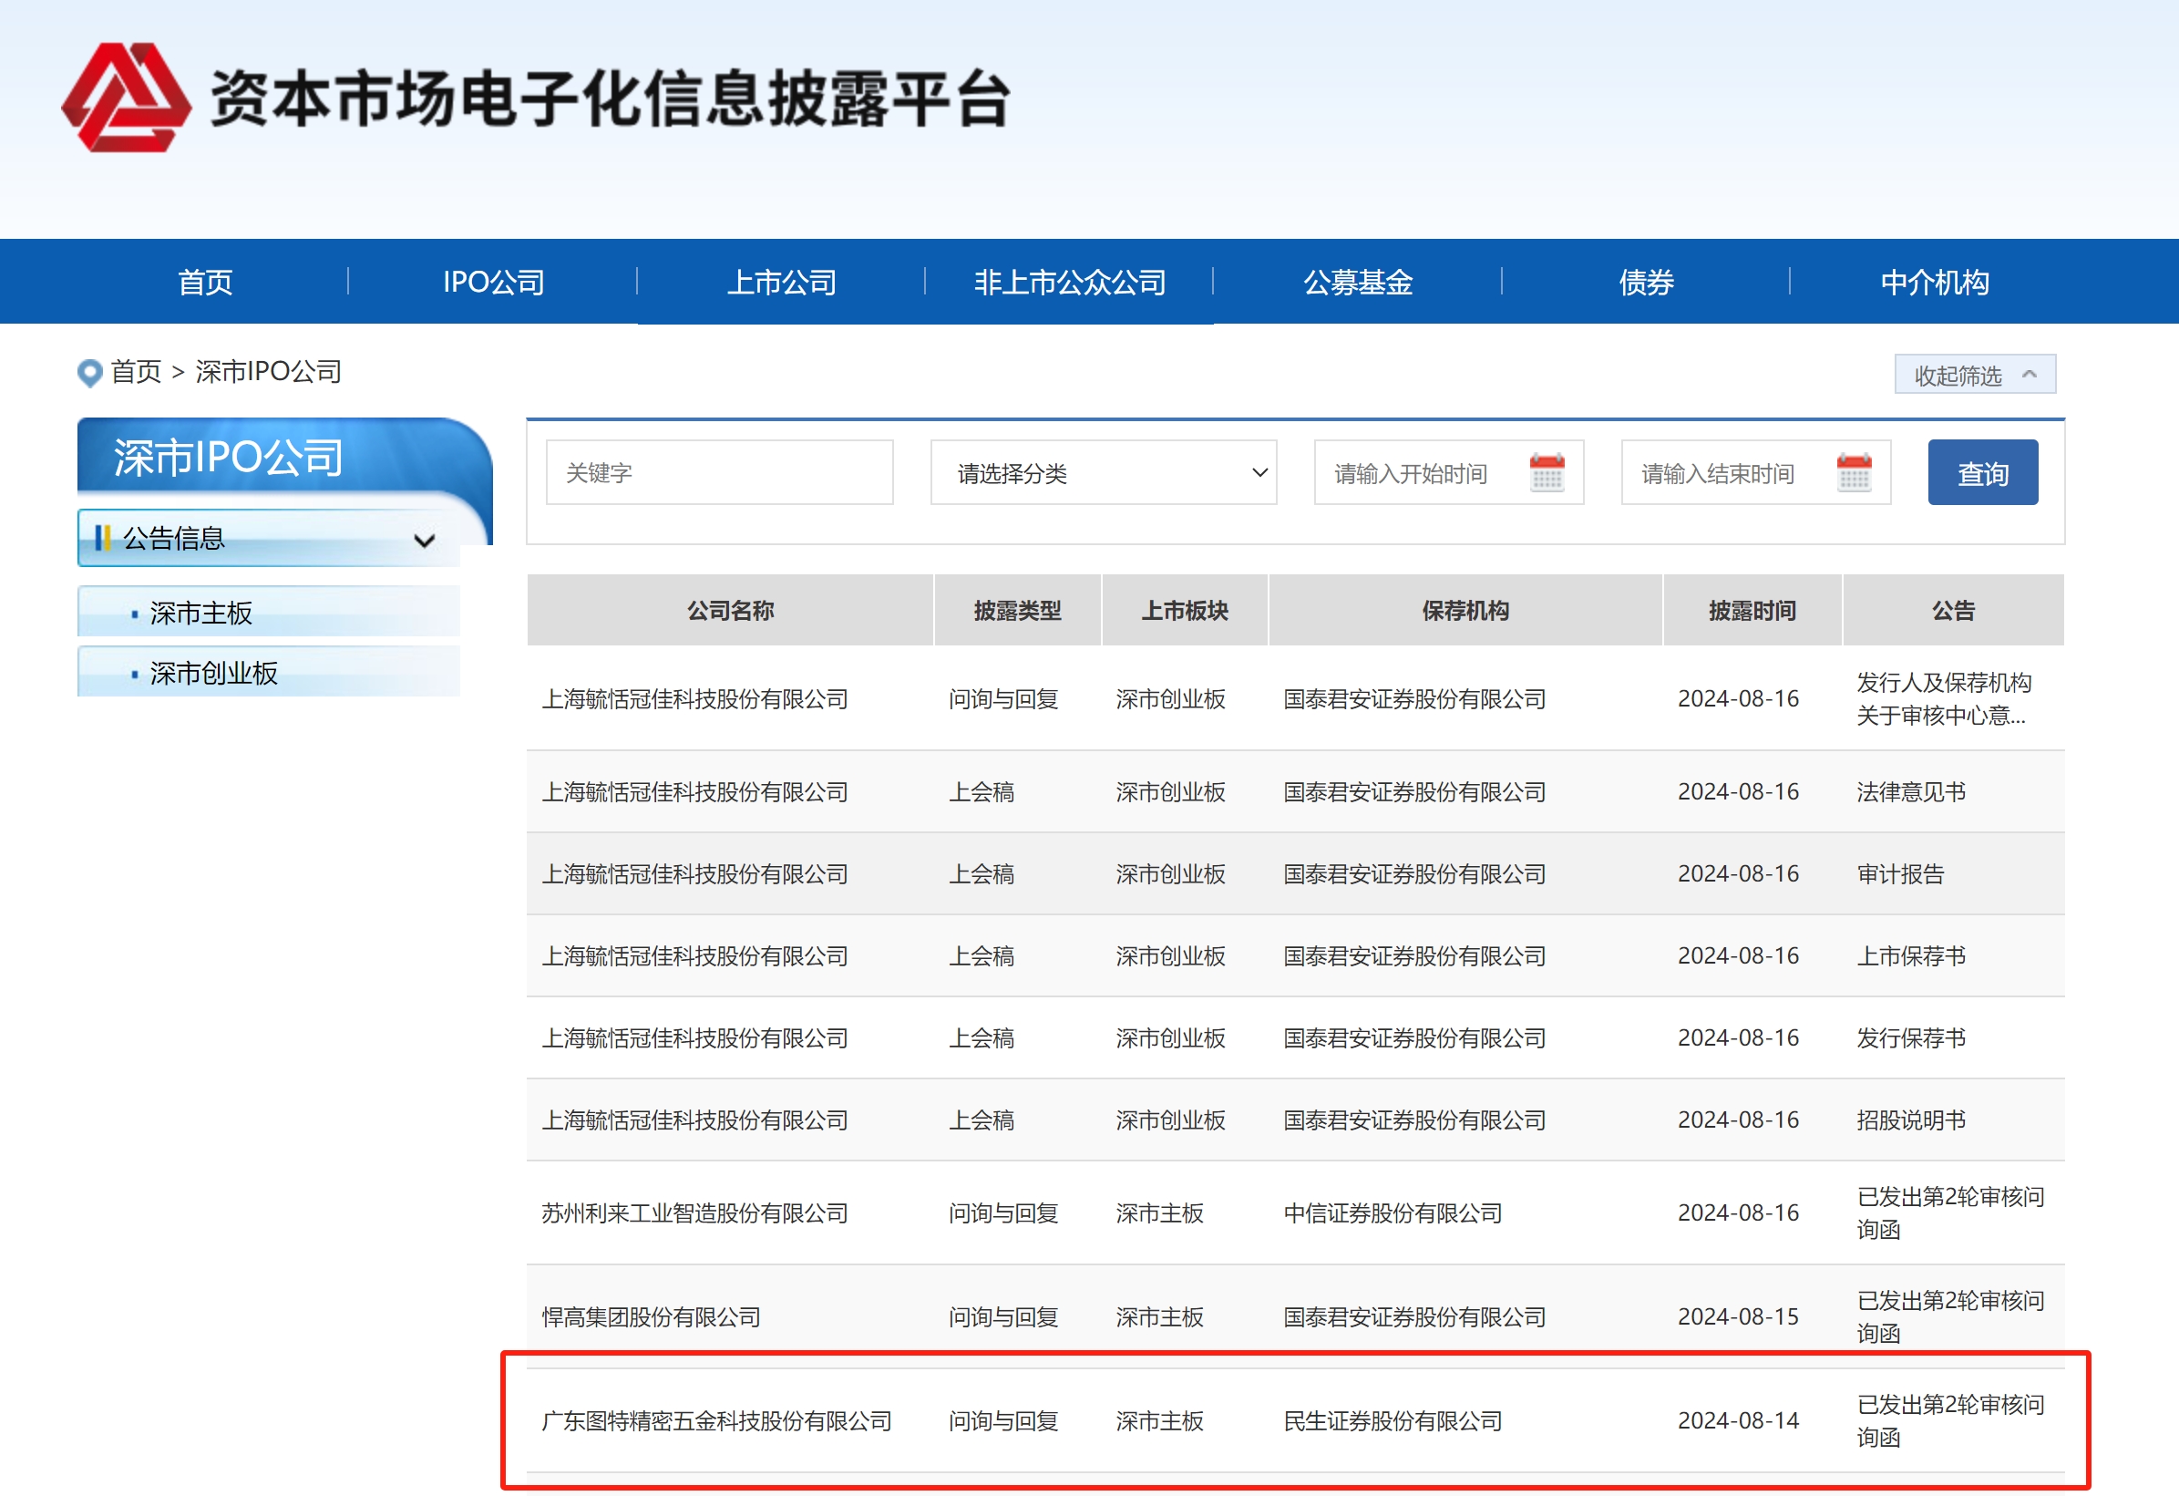This screenshot has width=2179, height=1496.
Task: Navigate to 中介机构 in the menu
Action: (x=1933, y=283)
